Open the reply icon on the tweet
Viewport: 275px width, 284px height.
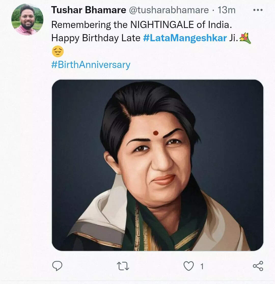point(58,266)
